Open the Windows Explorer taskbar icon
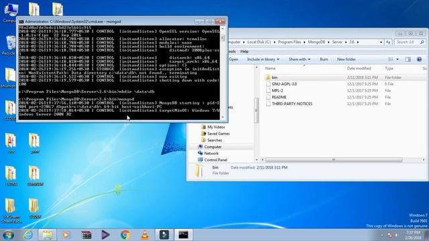The image size is (429, 241). coord(48,235)
